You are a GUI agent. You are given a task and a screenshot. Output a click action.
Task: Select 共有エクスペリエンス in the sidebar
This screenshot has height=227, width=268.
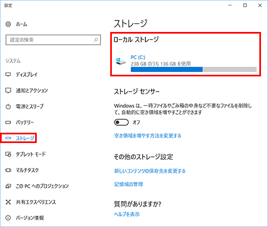tap(36, 202)
